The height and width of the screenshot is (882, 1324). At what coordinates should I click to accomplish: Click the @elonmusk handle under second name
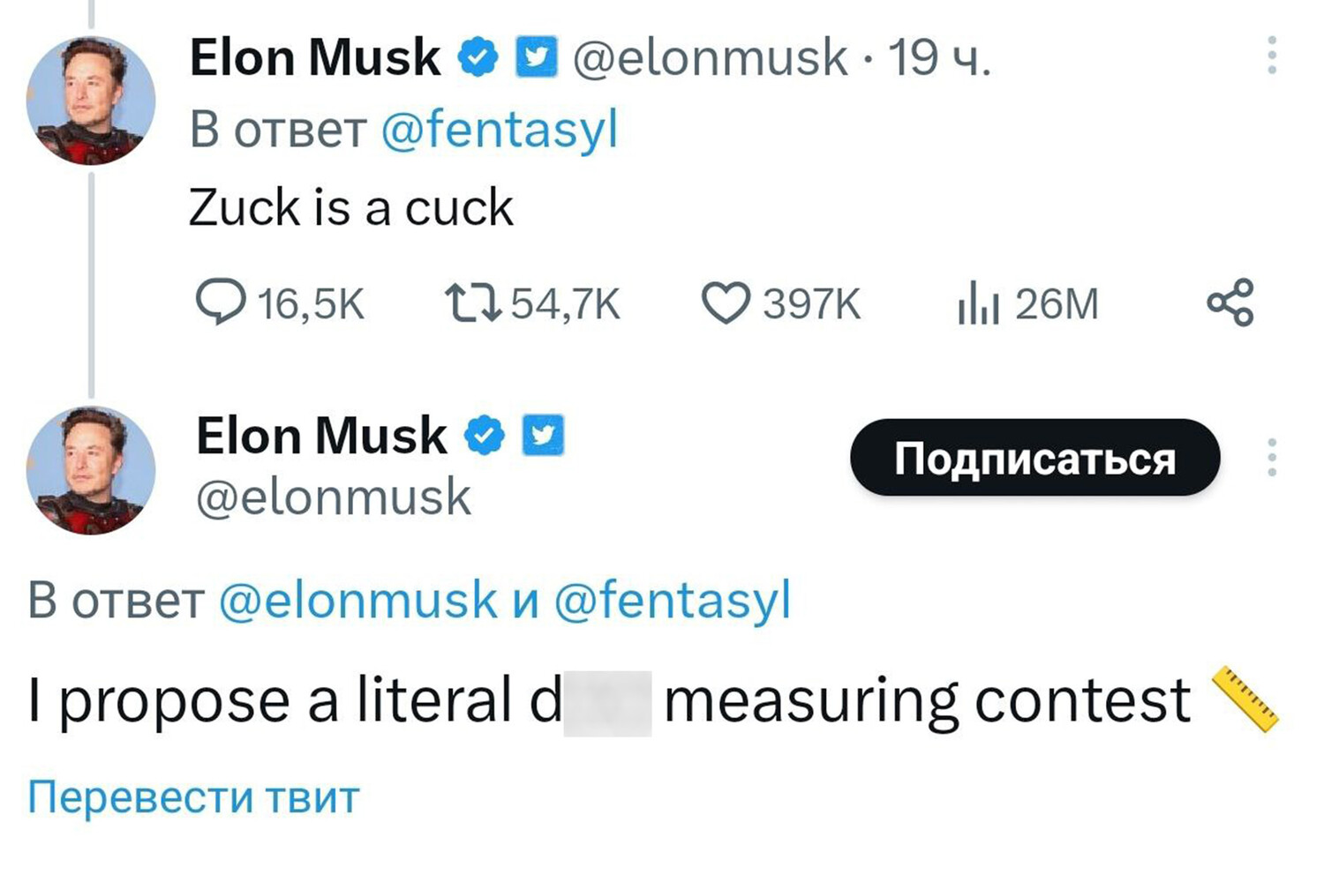[x=334, y=497]
